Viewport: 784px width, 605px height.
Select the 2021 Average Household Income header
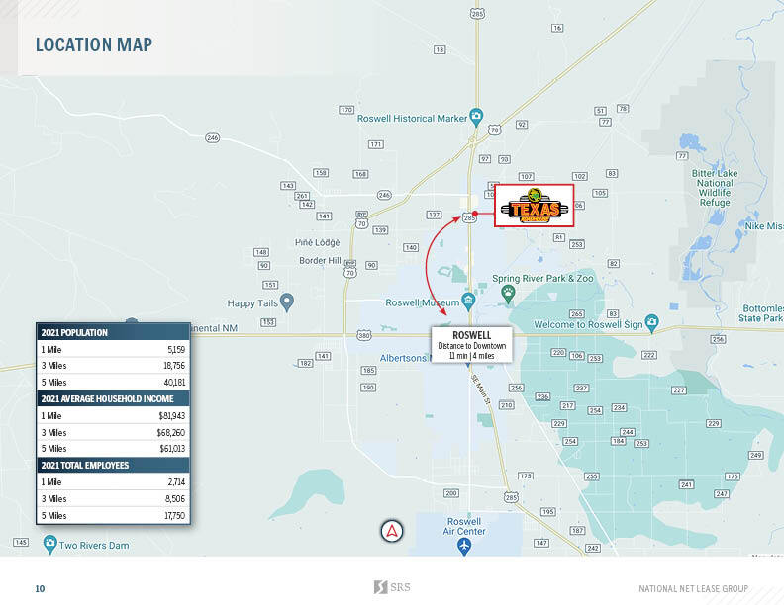pyautogui.click(x=113, y=398)
